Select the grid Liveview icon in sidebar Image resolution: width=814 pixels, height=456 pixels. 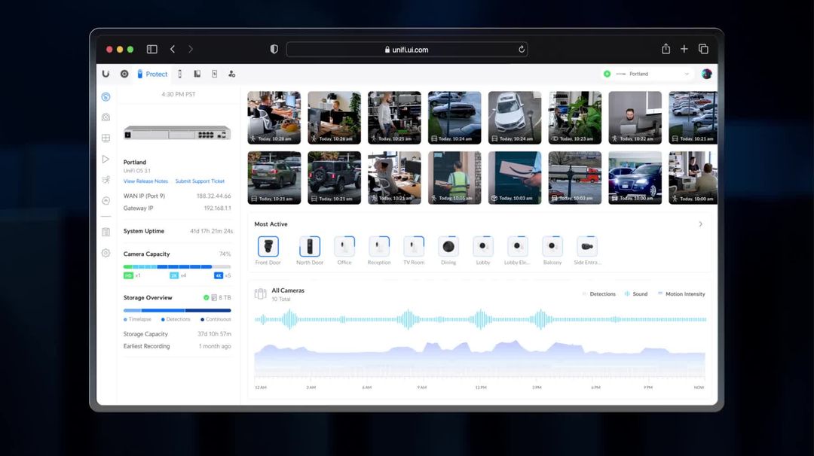click(106, 138)
